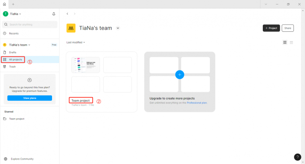The width and height of the screenshot is (305, 164).
Task: Click the starred Team project folder icon
Action: pos(4,119)
